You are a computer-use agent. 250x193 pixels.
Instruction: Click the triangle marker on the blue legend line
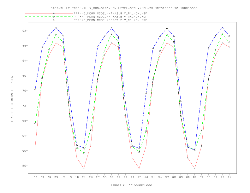click(x=54, y=20)
